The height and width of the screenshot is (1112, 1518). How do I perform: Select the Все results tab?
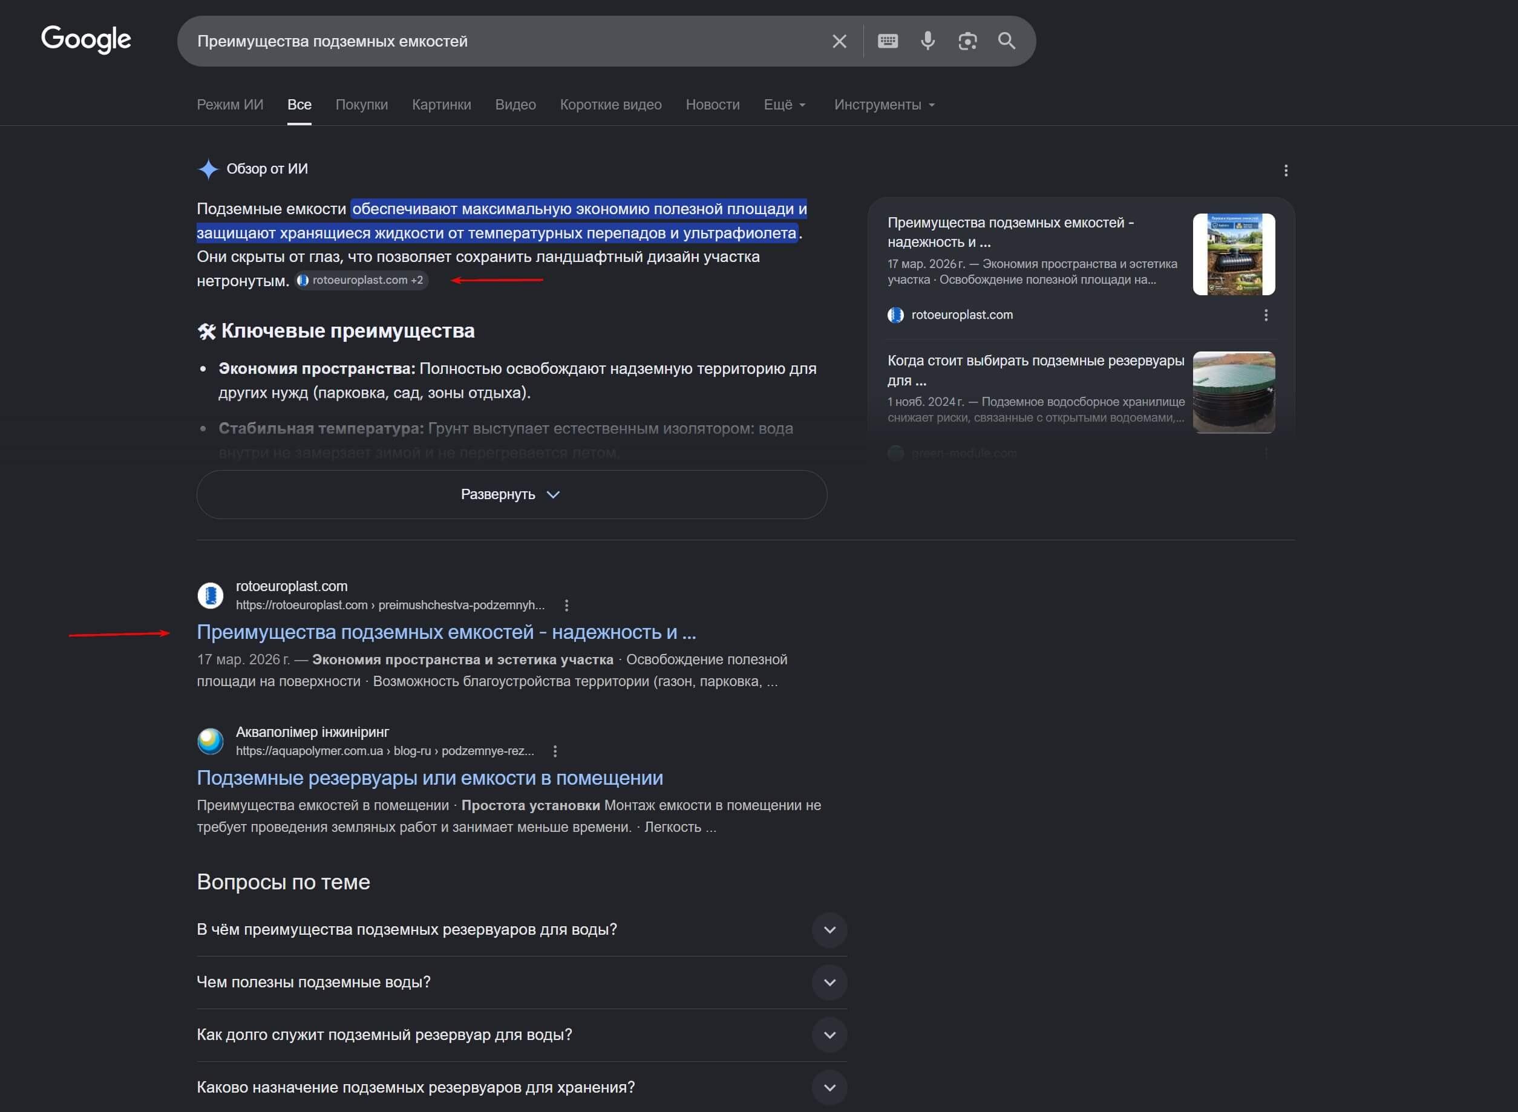pos(299,104)
